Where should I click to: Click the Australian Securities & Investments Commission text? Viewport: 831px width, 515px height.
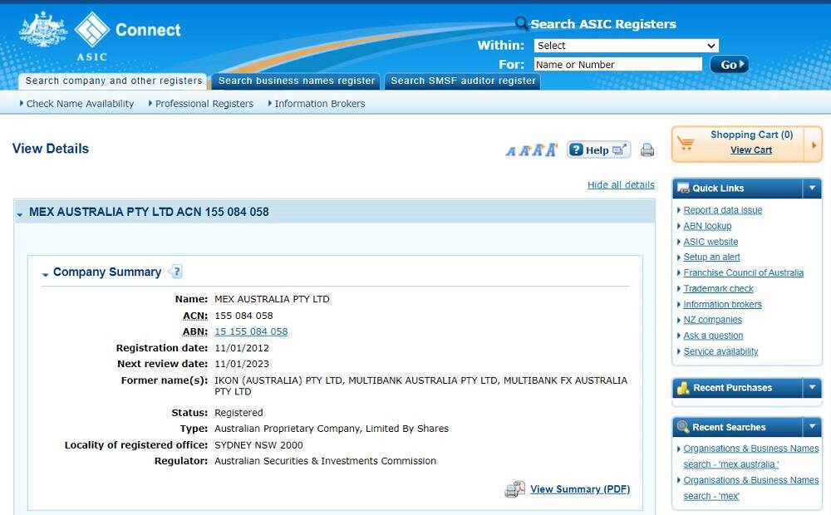326,461
